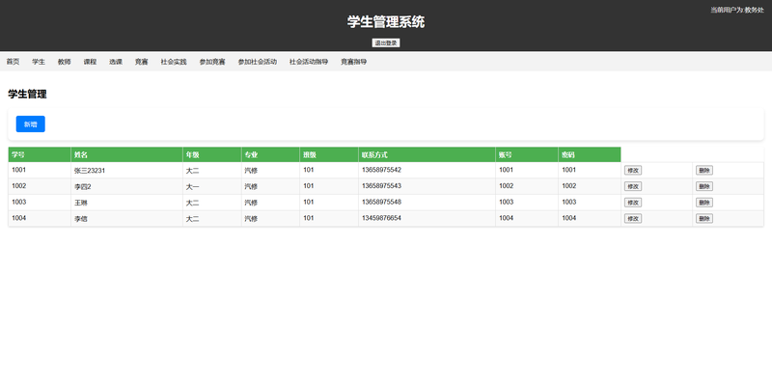Image resolution: width=772 pixels, height=383 pixels.
Task: Click 删除 for student 1004
Action: (x=704, y=219)
